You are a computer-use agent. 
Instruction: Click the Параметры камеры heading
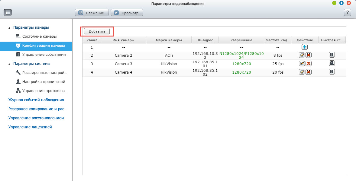pyautogui.click(x=31, y=27)
